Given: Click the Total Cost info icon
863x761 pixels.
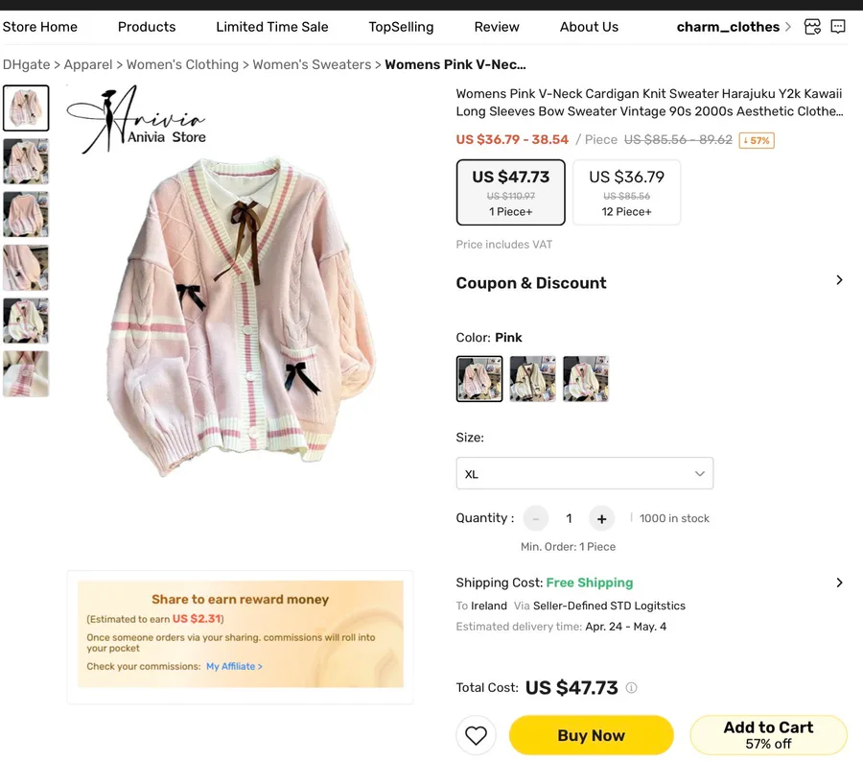Looking at the screenshot, I should [x=631, y=688].
